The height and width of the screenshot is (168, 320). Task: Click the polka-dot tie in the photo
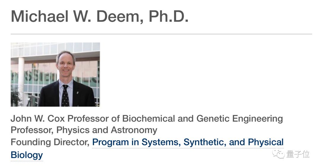coord(65,95)
